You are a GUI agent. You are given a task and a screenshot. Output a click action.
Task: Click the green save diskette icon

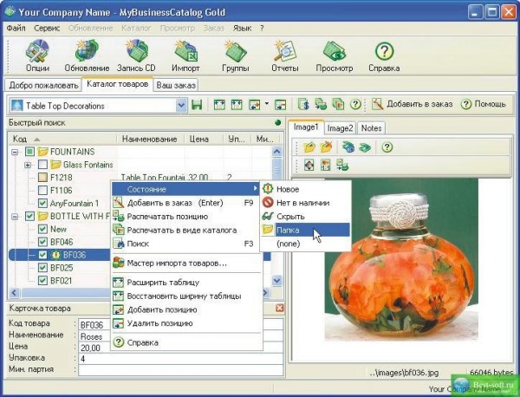tap(197, 105)
